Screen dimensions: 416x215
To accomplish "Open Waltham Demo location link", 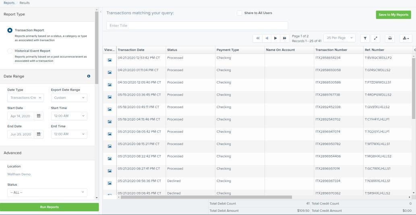I will [19, 174].
